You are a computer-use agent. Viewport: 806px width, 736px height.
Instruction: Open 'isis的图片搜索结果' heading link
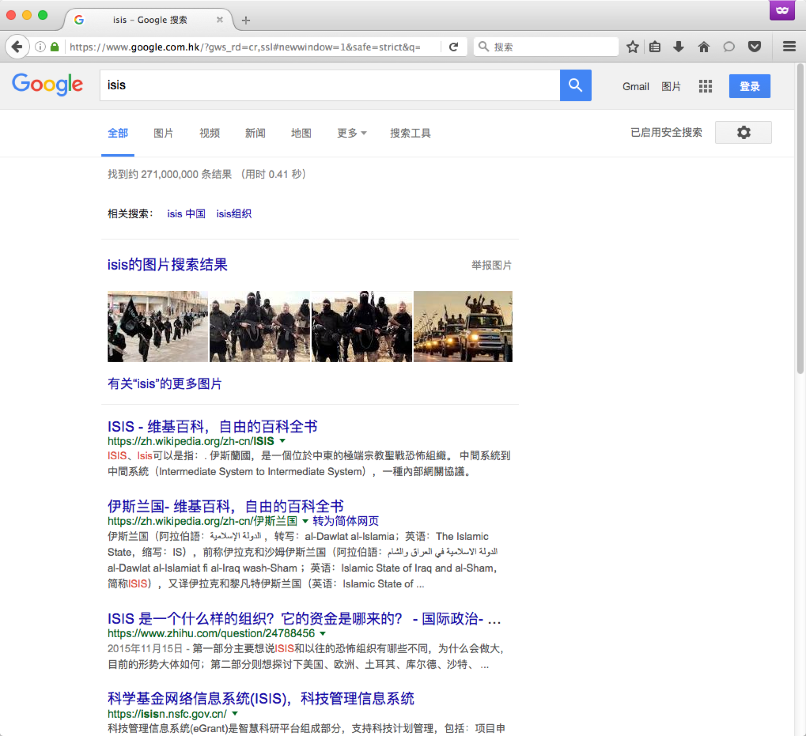tap(167, 265)
